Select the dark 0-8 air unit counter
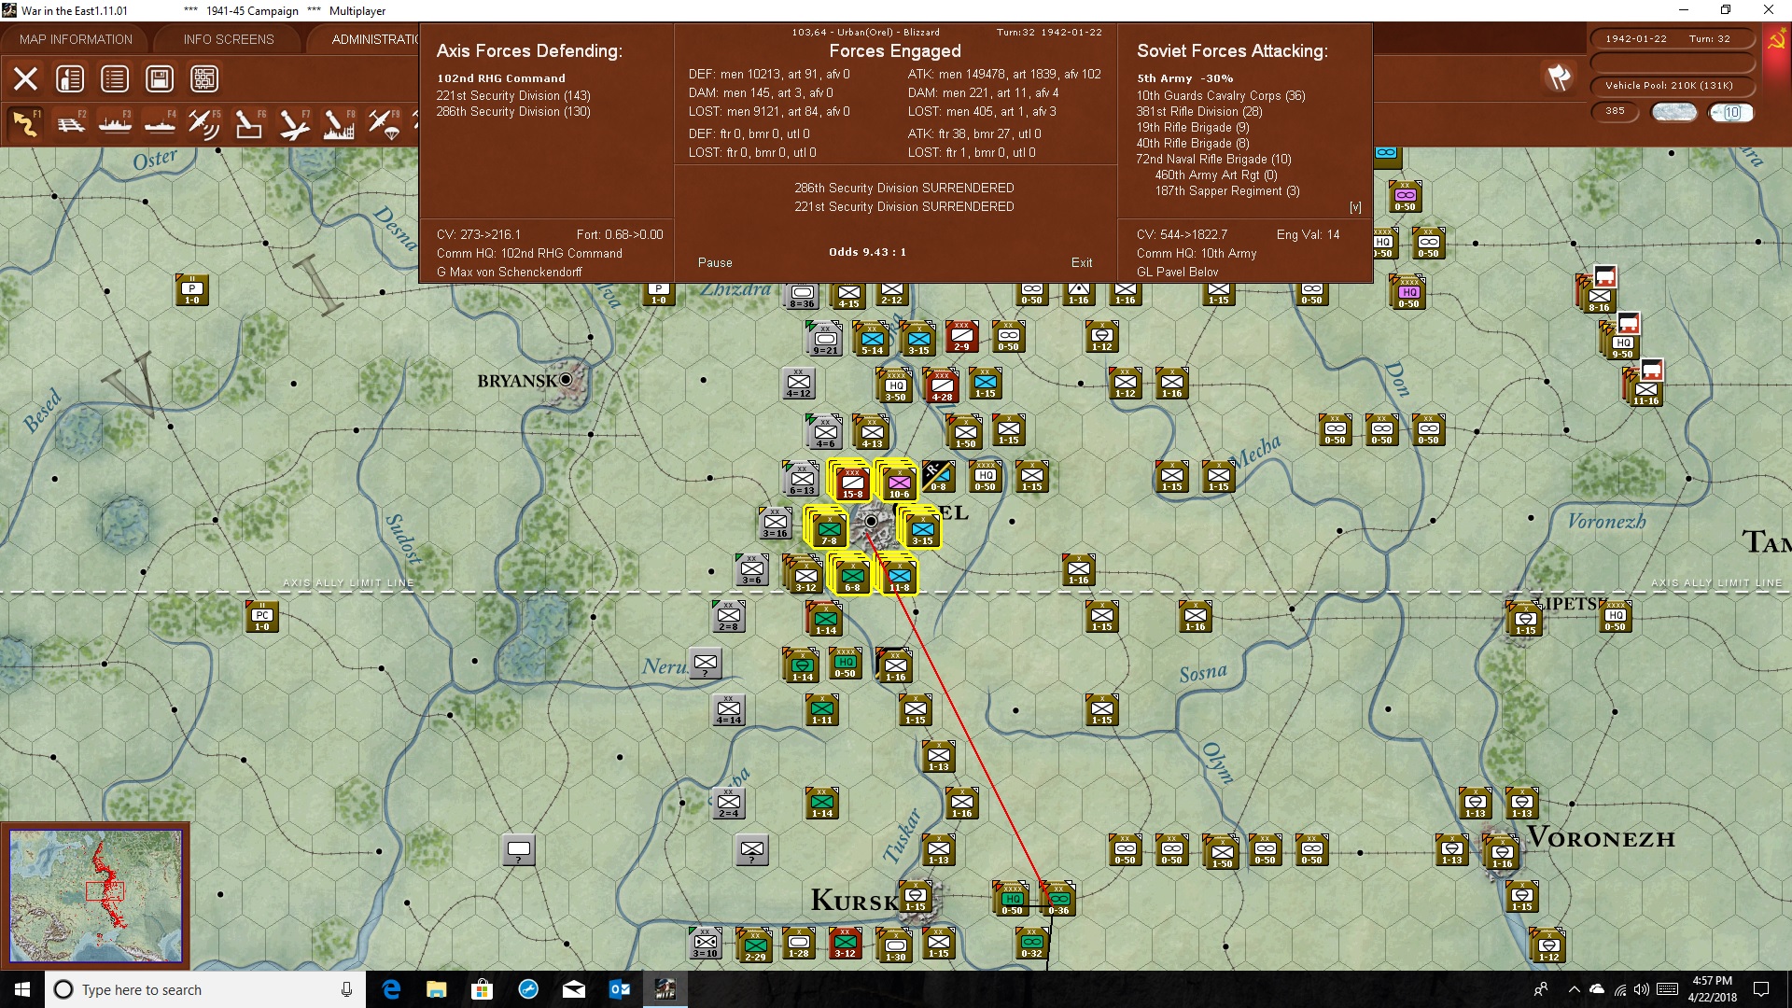 (x=938, y=476)
